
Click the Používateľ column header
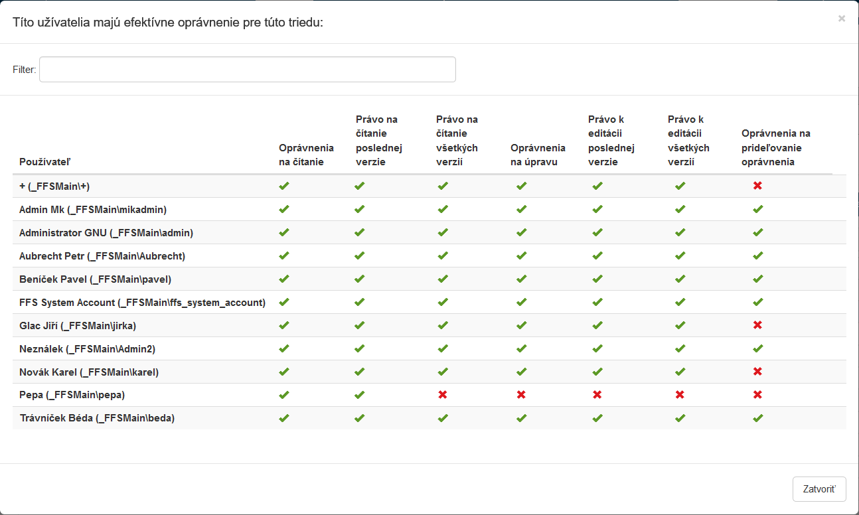click(46, 162)
